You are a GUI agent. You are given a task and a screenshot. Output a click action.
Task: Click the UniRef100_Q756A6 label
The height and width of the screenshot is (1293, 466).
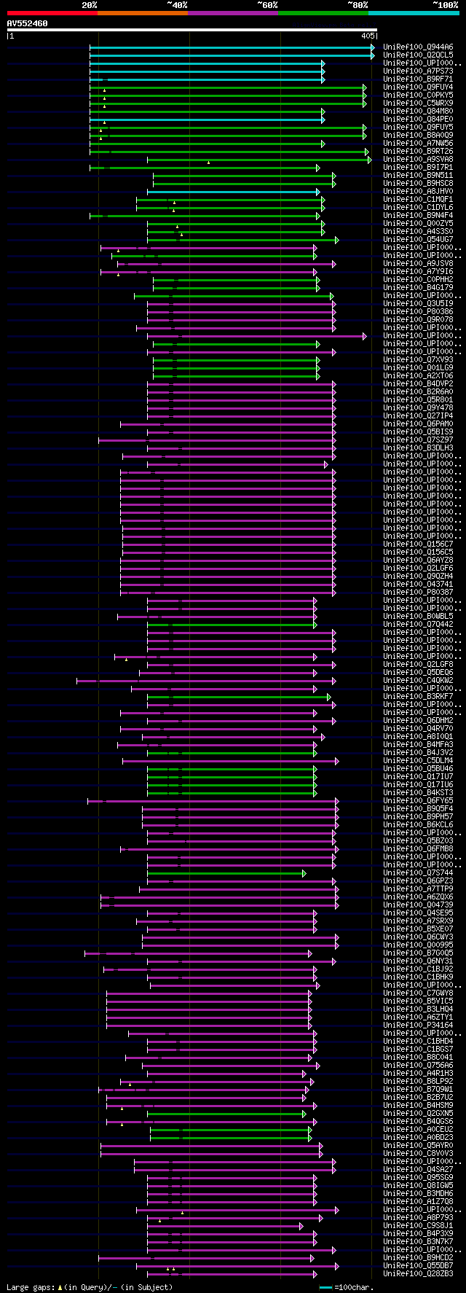[x=418, y=1066]
